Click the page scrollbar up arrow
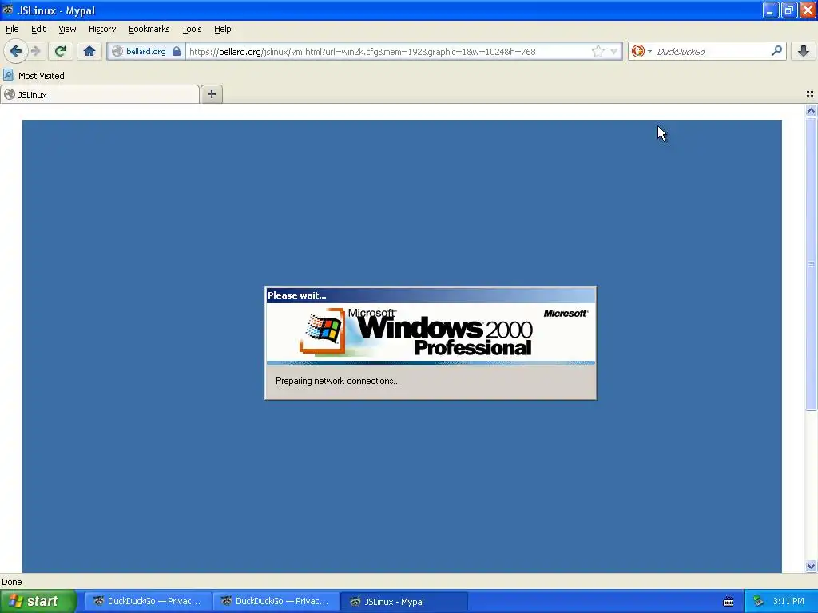 click(x=811, y=110)
